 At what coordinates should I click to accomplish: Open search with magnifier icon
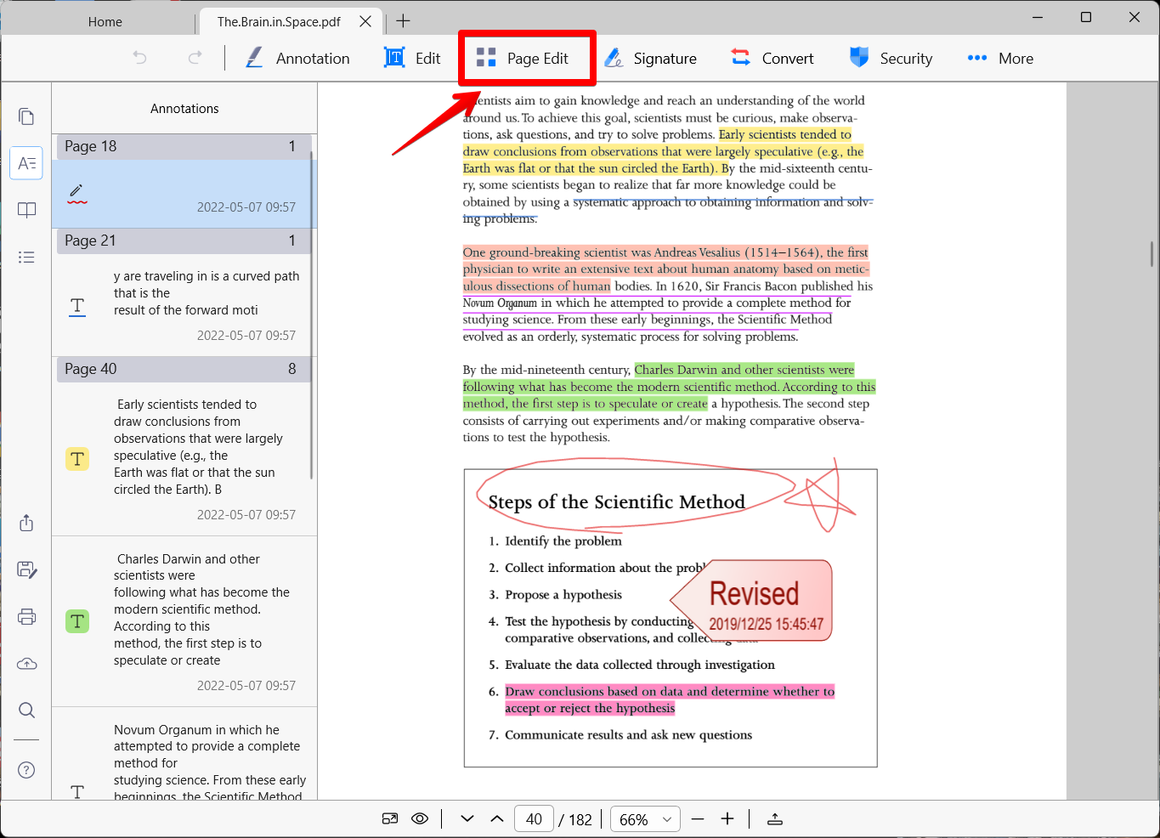(x=26, y=710)
